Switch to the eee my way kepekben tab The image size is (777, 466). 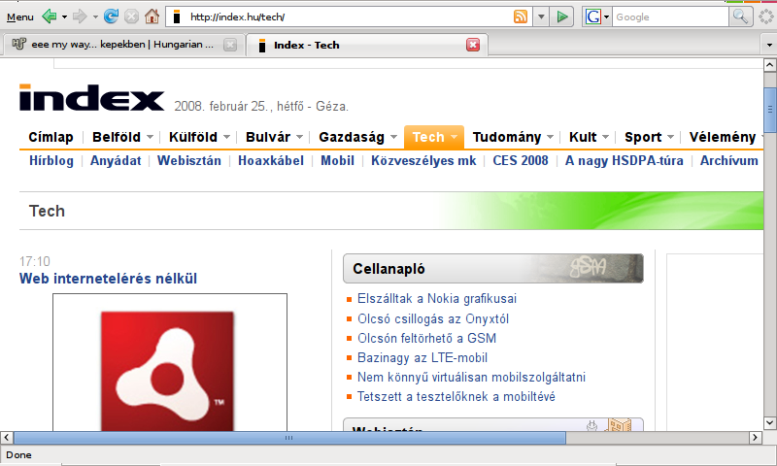pyautogui.click(x=122, y=45)
